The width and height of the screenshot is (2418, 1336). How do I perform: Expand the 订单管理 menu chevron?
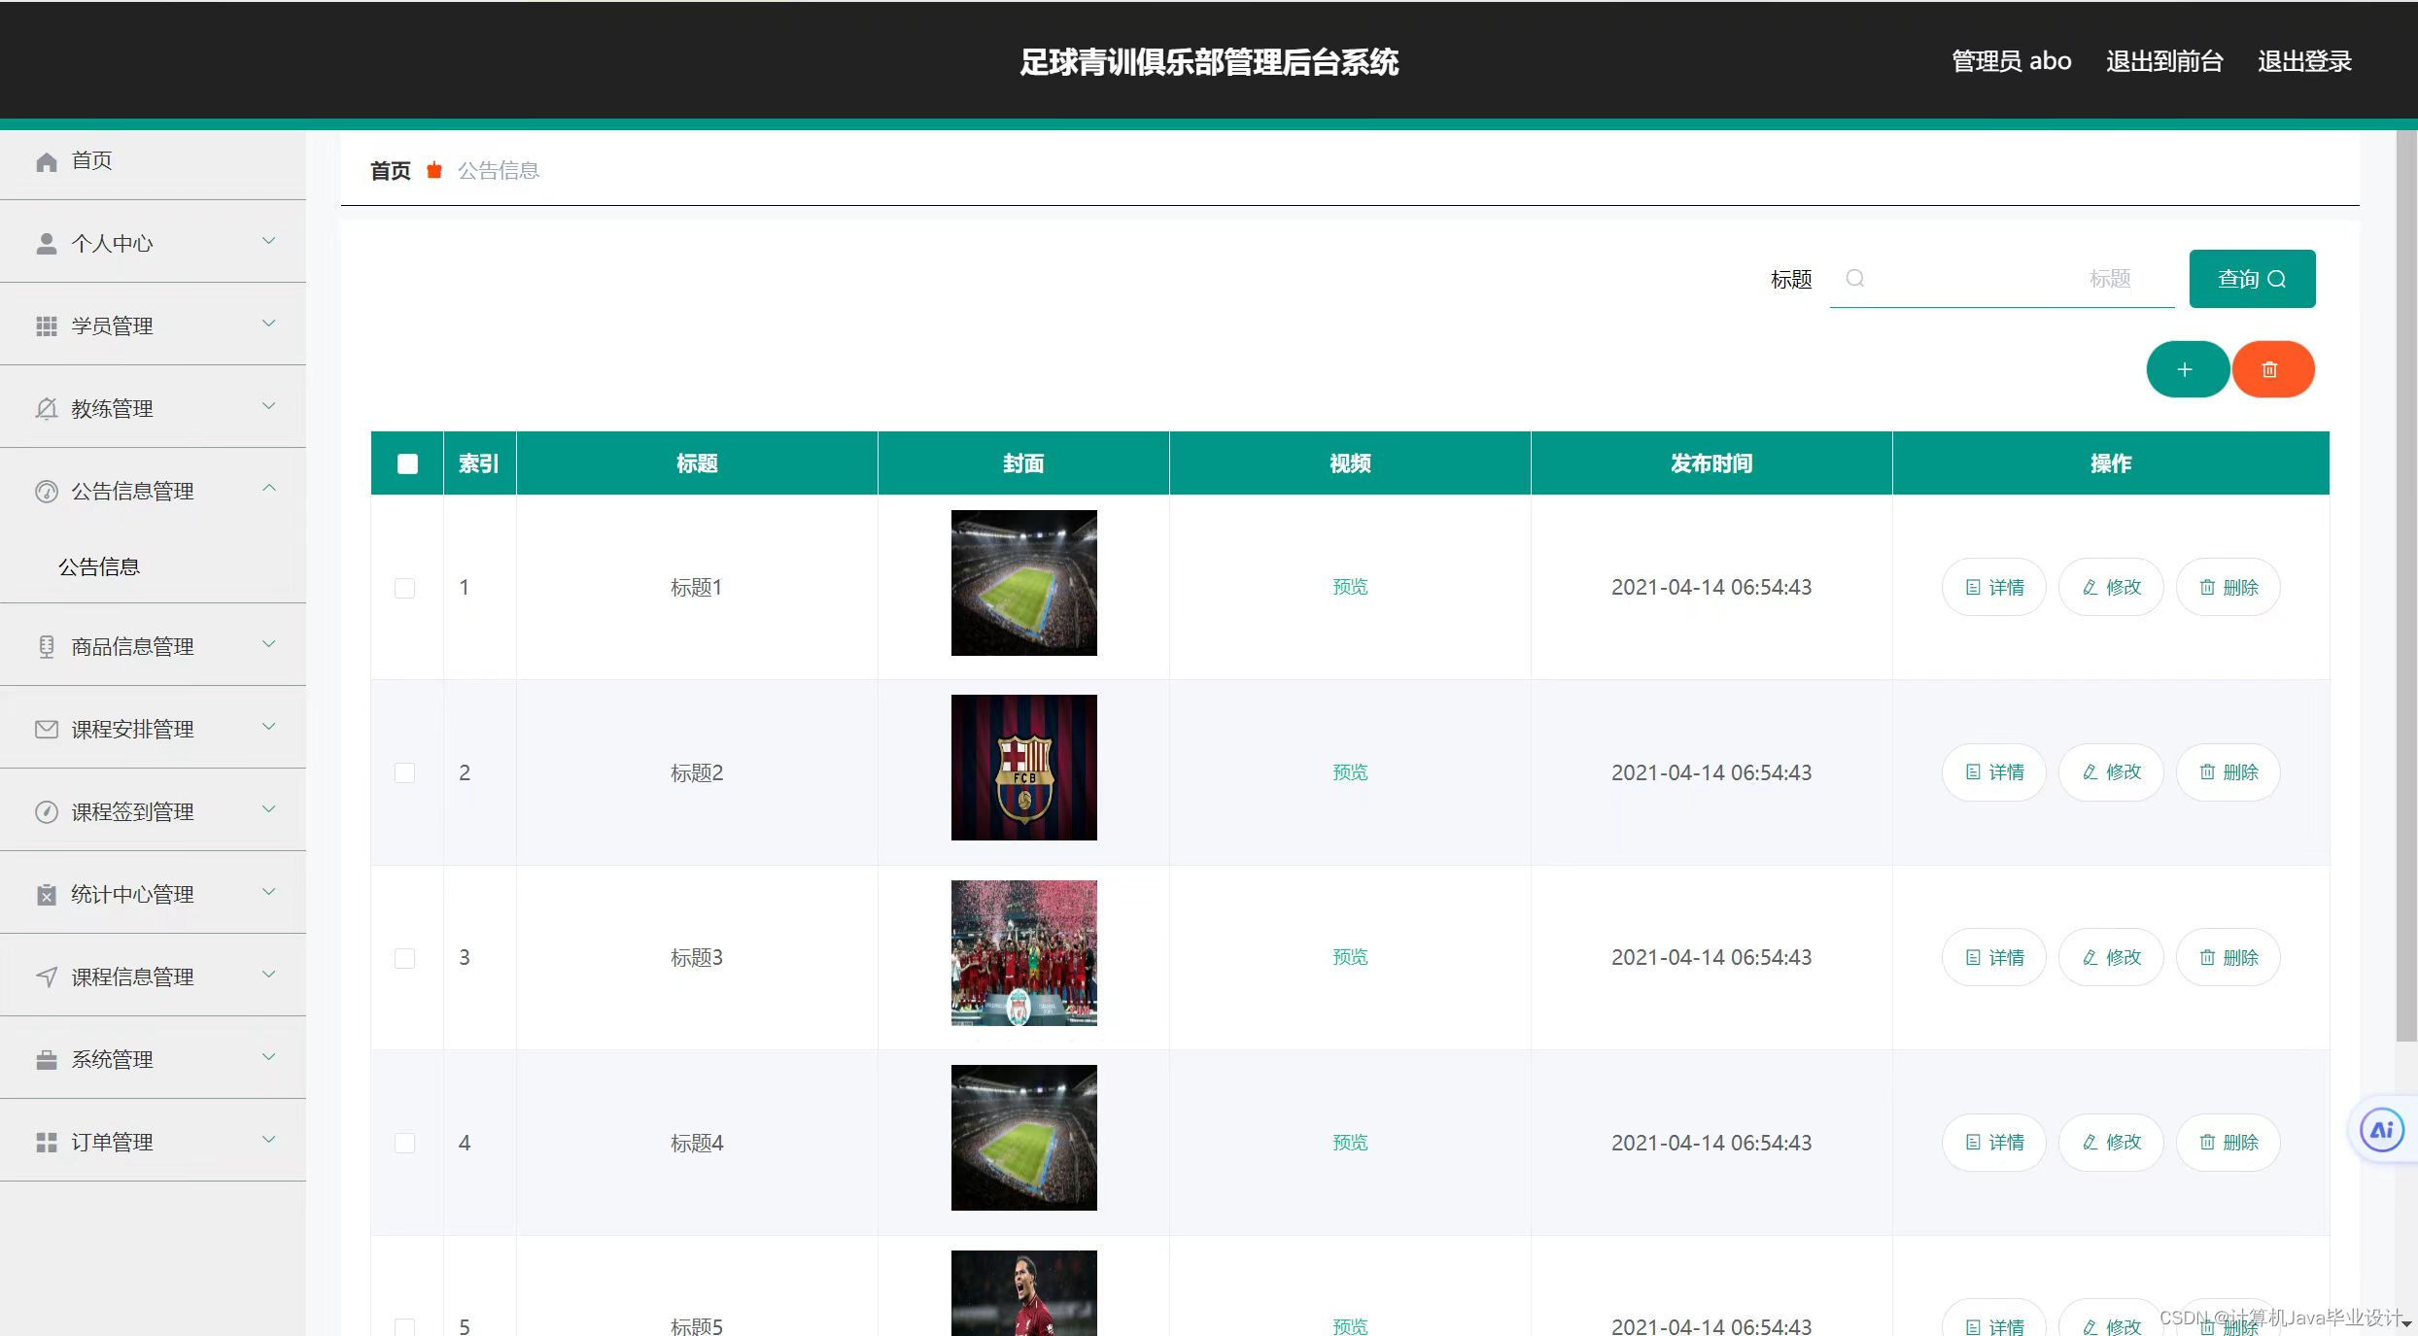[x=269, y=1140]
